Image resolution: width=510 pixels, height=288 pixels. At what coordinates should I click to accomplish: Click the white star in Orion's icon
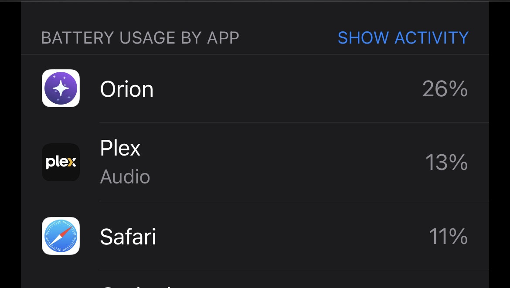(x=61, y=88)
